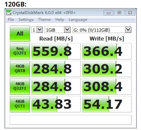141x130 pixels.
Task: Open the G: drive selection dropdown
Action: coord(102,30)
